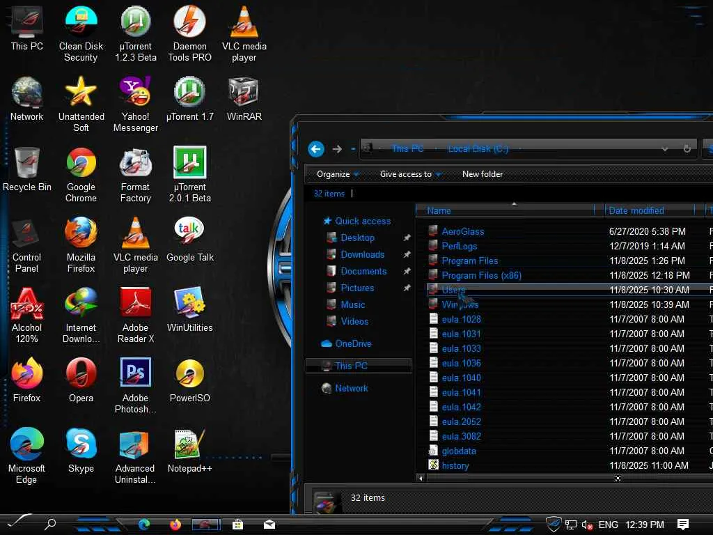
Task: Open the WinUtilities desktop icon
Action: coord(189,310)
